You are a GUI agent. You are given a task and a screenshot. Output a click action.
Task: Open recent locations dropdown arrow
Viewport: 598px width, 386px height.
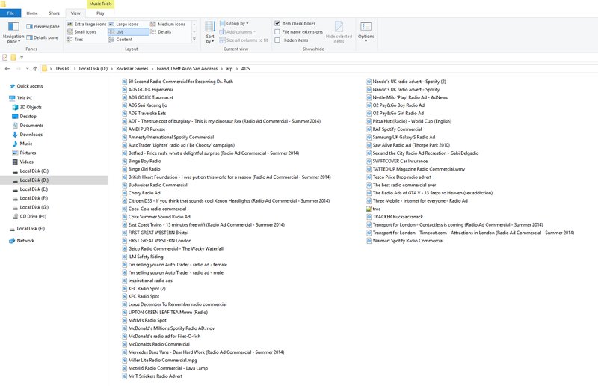[27, 68]
